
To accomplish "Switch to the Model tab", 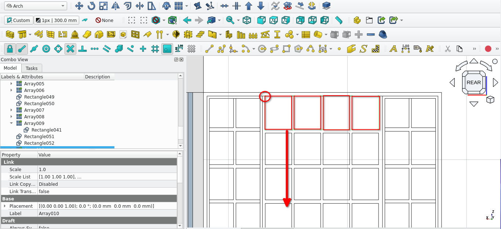I will click(x=10, y=68).
